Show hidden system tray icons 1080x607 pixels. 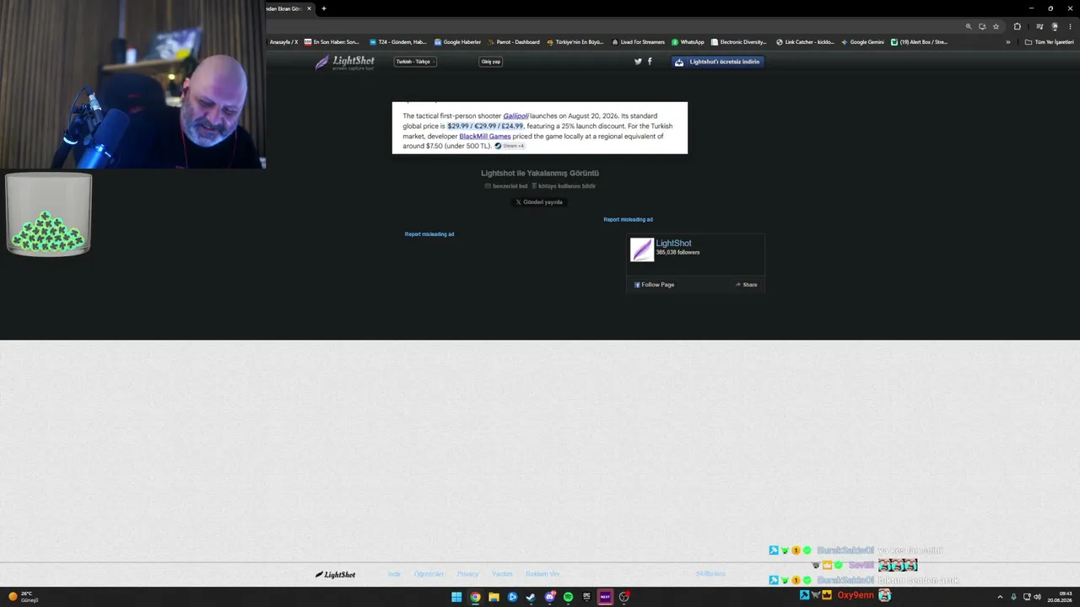click(1000, 597)
